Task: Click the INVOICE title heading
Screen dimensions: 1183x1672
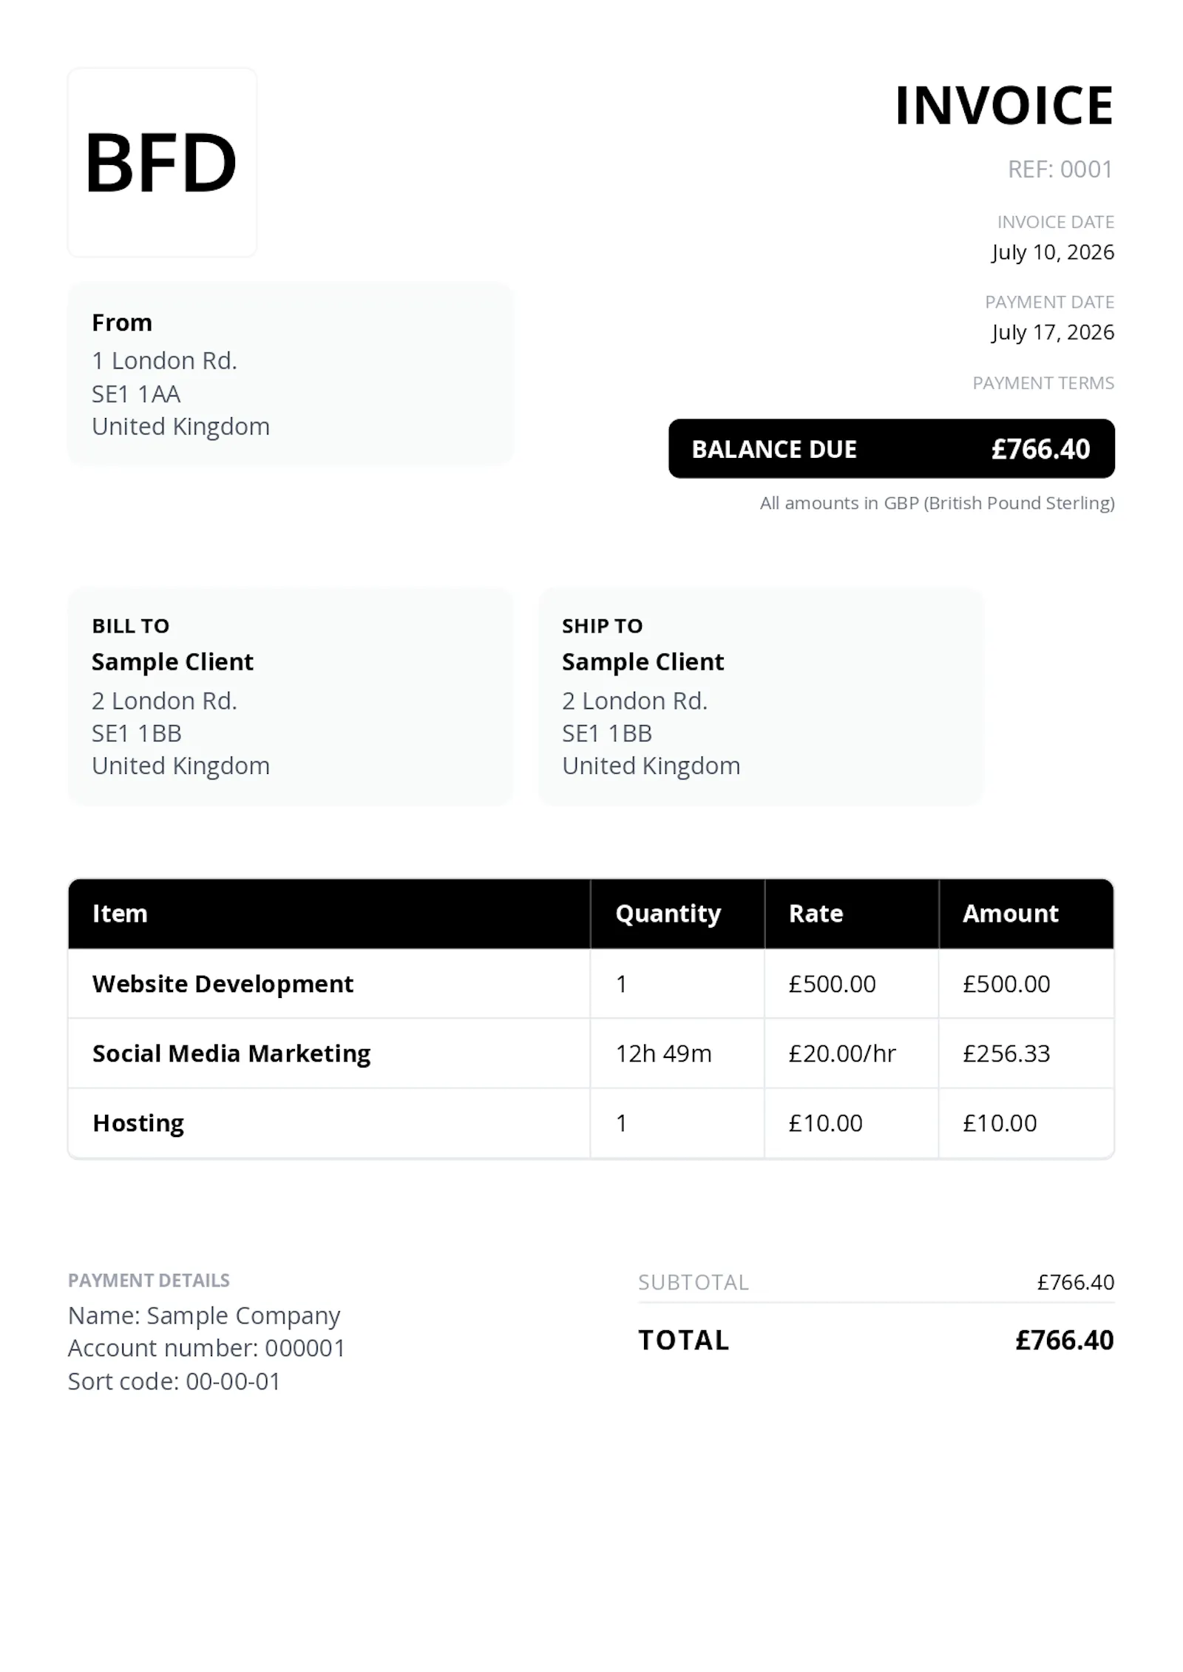Action: (1003, 106)
